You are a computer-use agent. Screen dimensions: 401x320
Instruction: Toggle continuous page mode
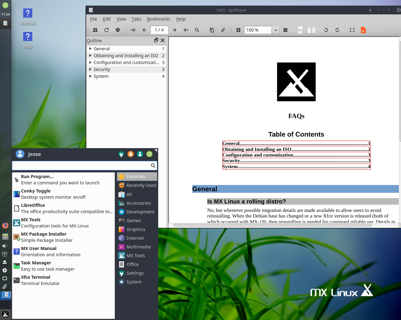tap(300, 30)
